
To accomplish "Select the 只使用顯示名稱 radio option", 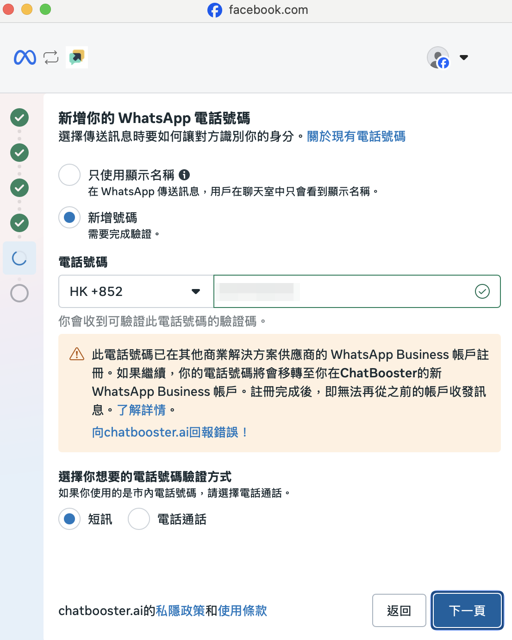I will (x=69, y=175).
